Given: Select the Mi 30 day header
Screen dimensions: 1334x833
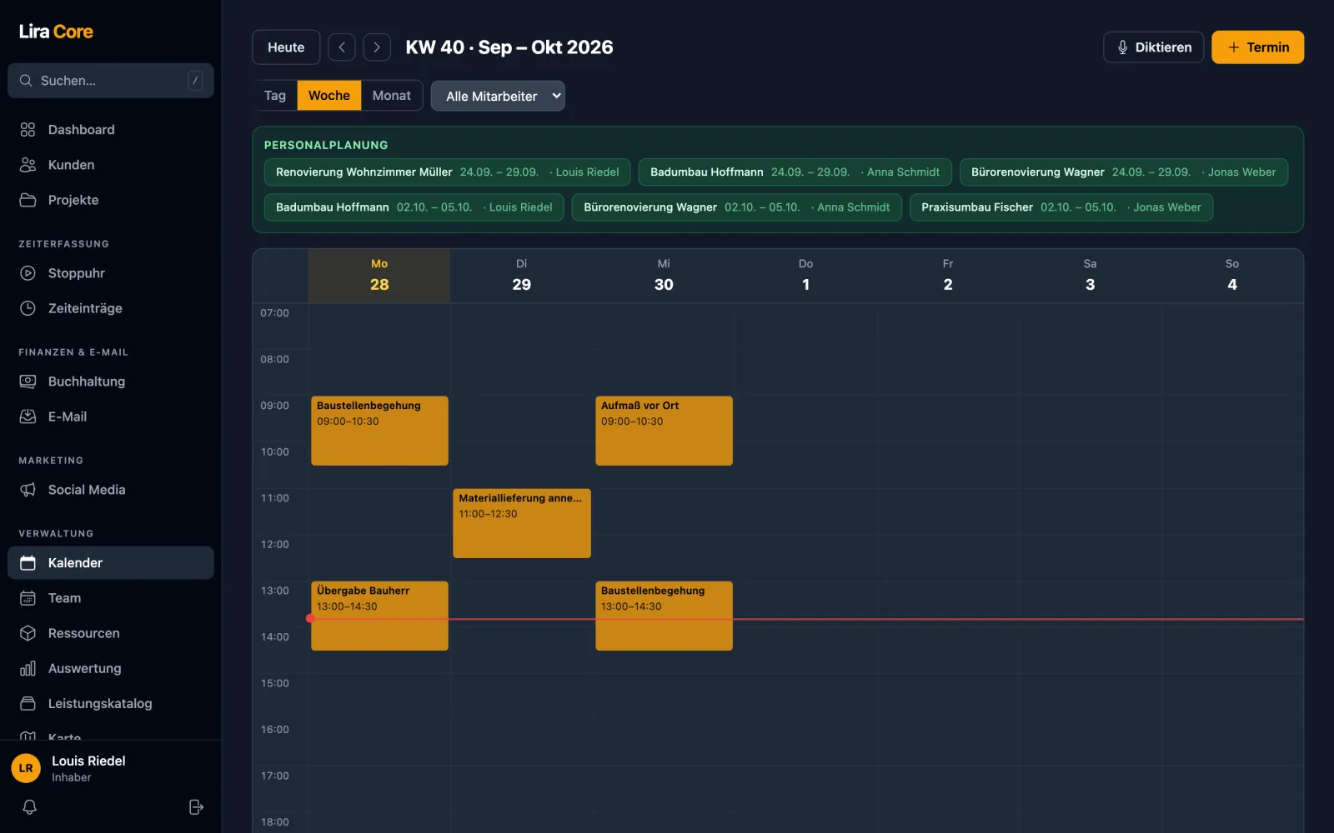Looking at the screenshot, I should pos(664,276).
